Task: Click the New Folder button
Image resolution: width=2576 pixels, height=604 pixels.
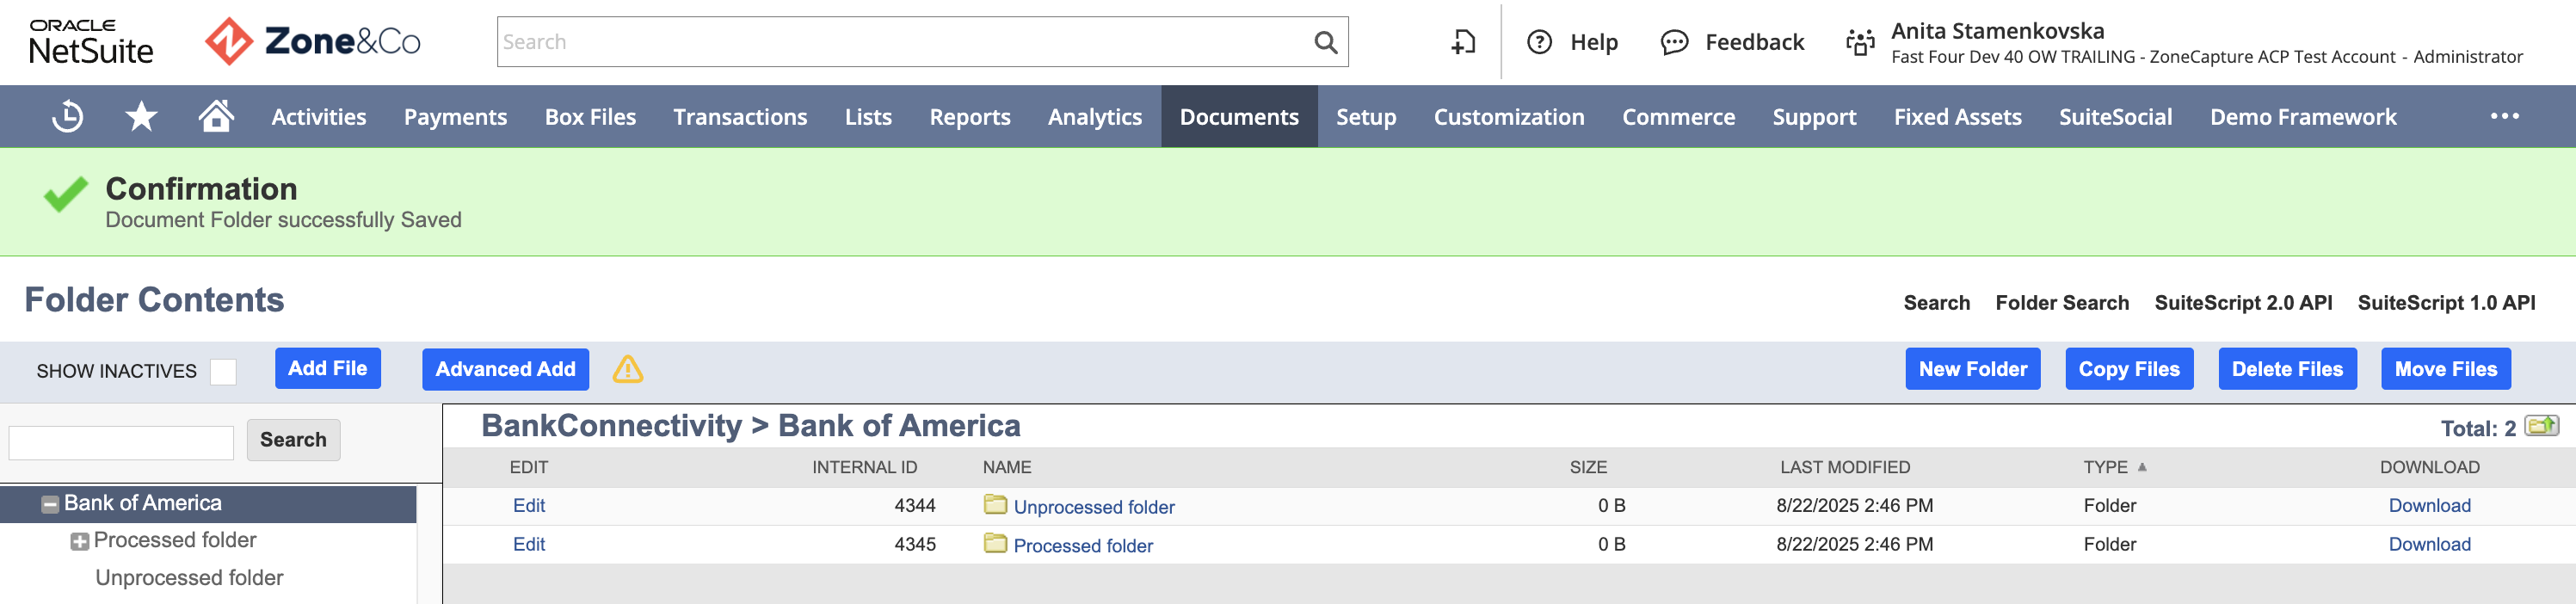Action: pos(1972,369)
